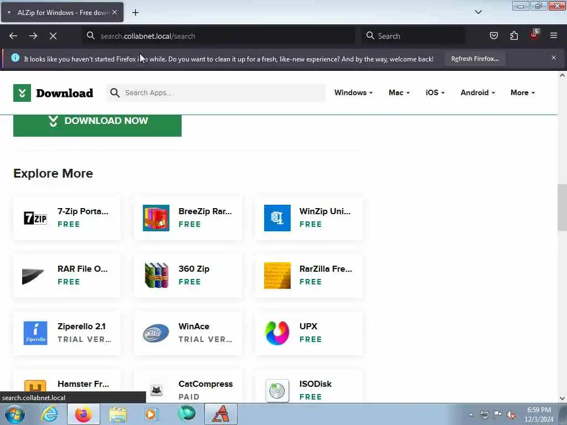
Task: Click the Search Apps input field
Action: click(216, 93)
